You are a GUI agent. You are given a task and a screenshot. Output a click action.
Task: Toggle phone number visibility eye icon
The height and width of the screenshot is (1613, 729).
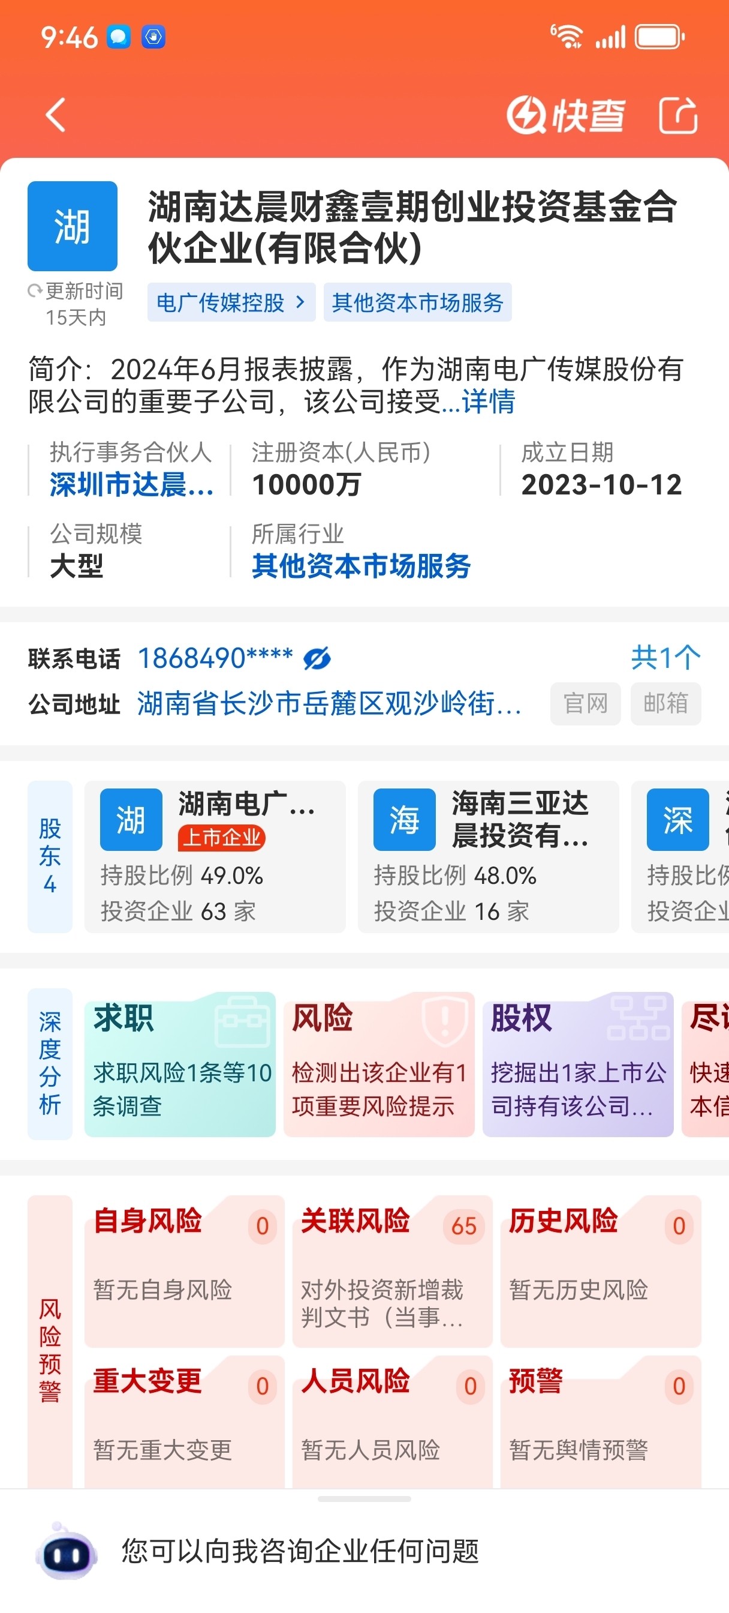pos(317,659)
